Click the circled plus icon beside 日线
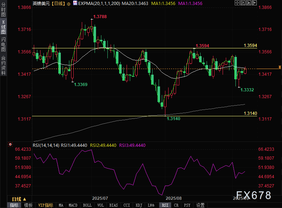Viewport: 282px width, 208px height. 69,3
